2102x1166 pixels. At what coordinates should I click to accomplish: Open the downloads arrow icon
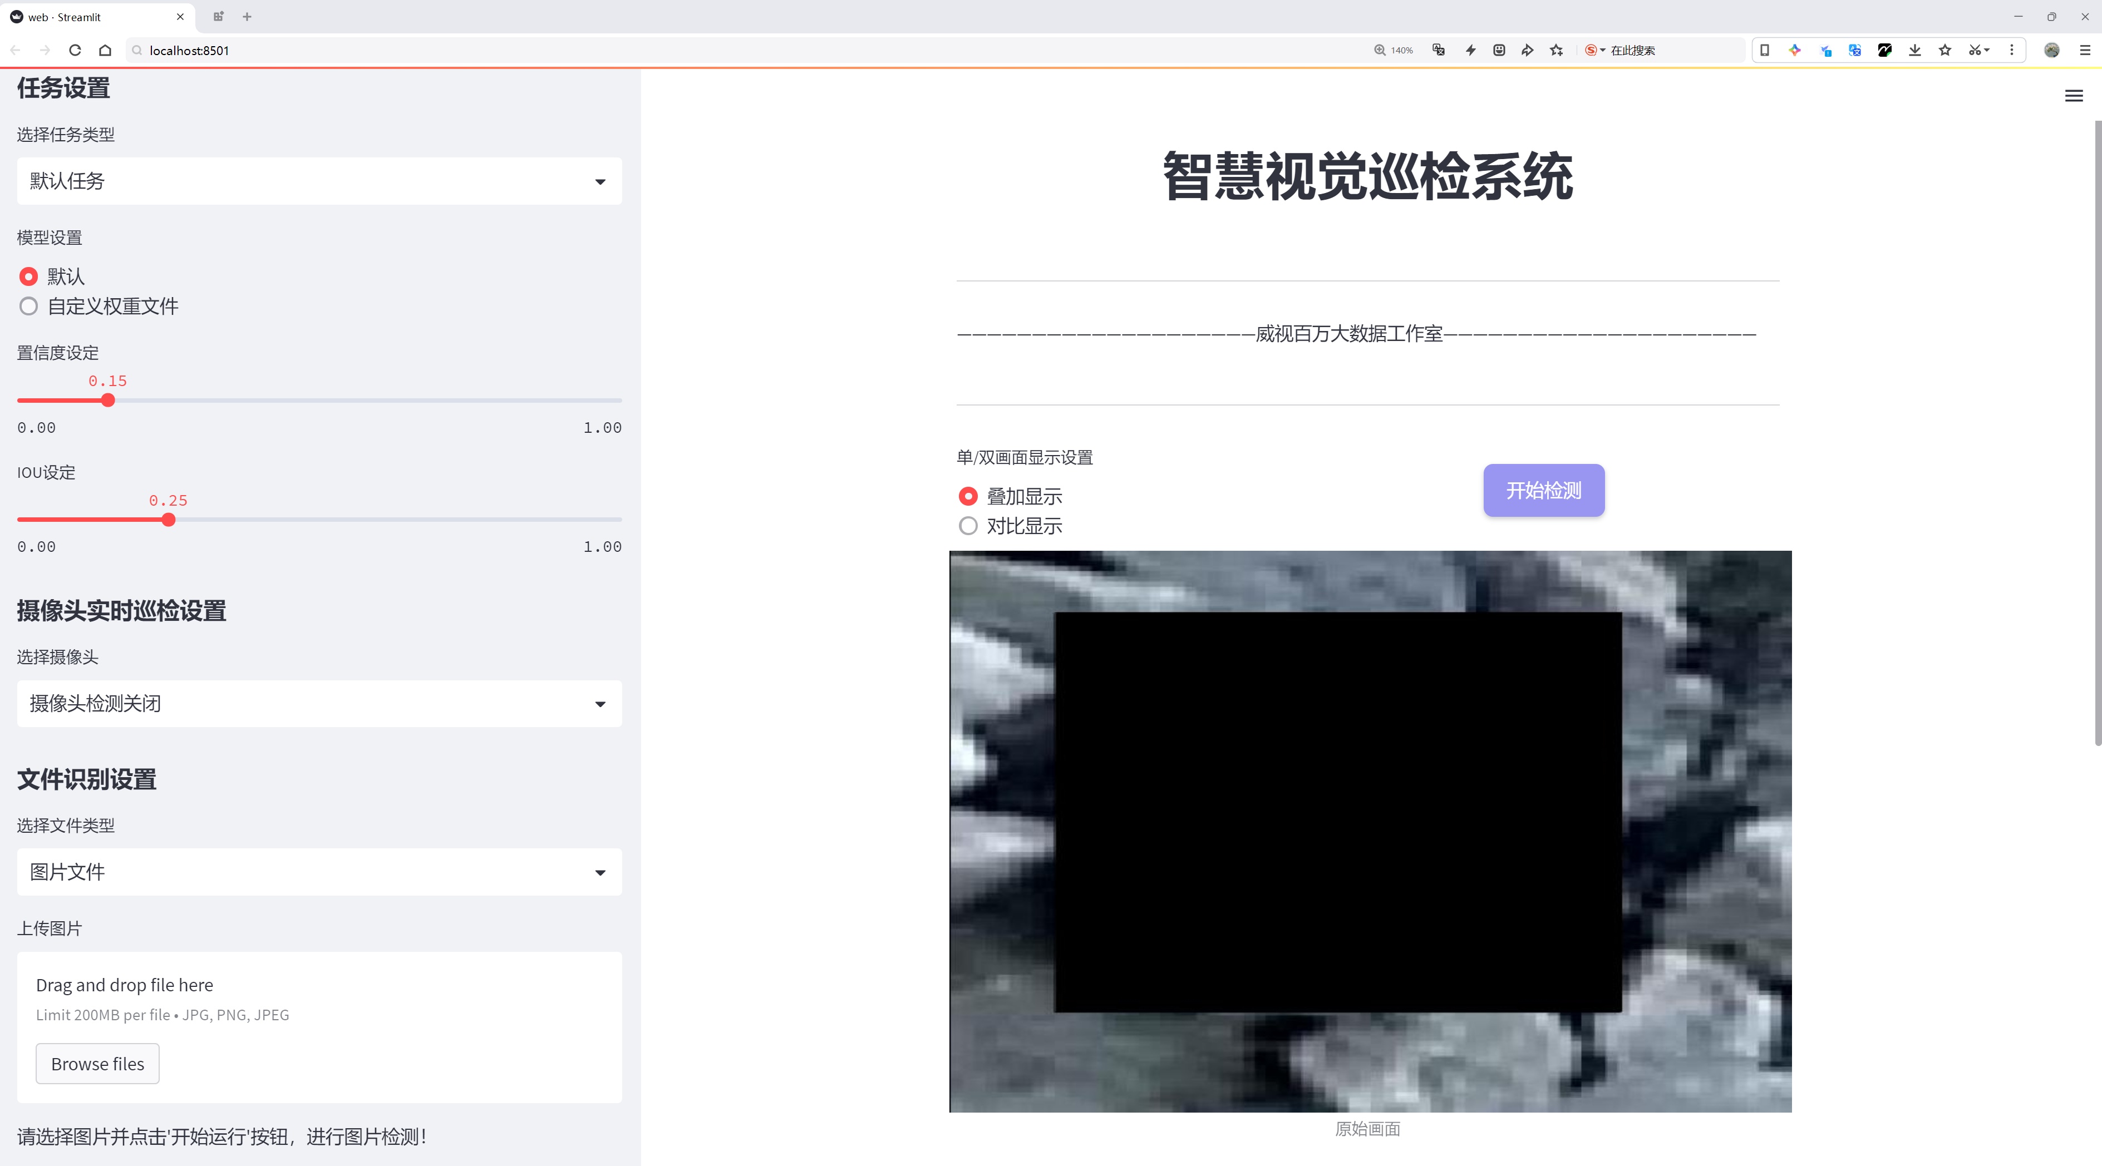point(1915,51)
